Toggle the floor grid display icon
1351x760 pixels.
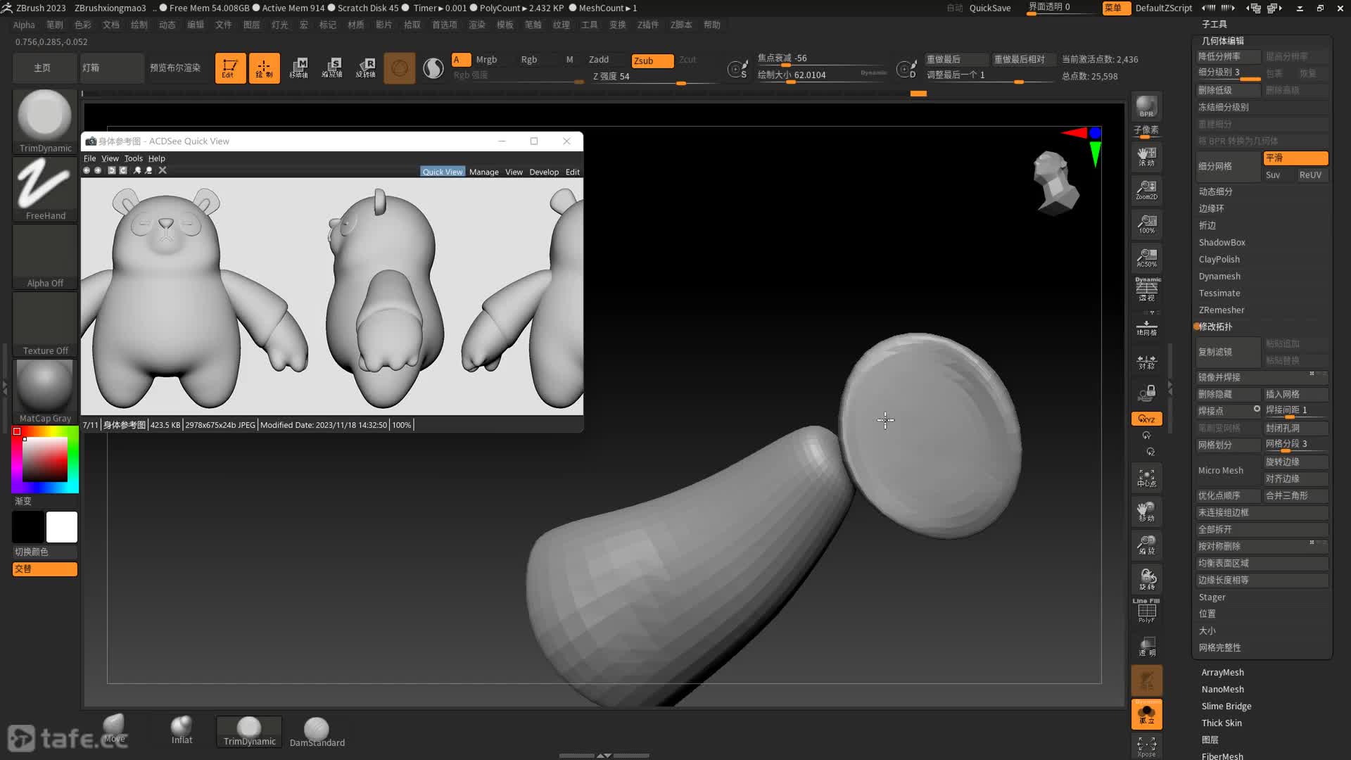point(1146,327)
